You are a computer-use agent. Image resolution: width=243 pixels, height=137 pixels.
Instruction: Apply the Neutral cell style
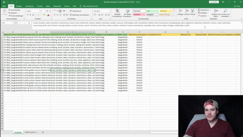166,11
